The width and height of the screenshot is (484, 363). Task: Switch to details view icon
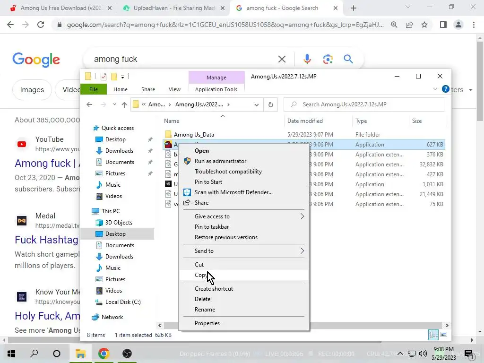434,335
